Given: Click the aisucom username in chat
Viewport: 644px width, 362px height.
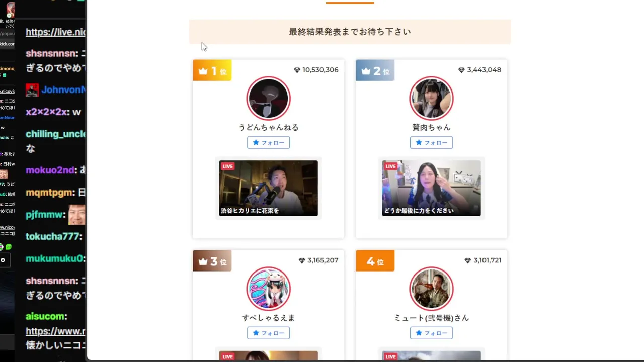Looking at the screenshot, I should click(45, 316).
